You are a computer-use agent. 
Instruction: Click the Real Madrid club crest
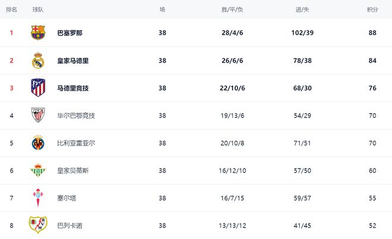click(38, 60)
